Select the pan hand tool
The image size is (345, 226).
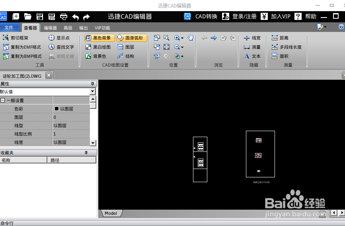(191, 38)
